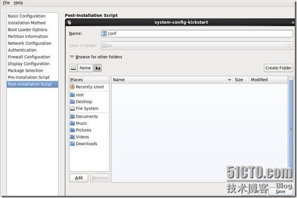Select the ks path button
297x198 pixels.
[98, 68]
